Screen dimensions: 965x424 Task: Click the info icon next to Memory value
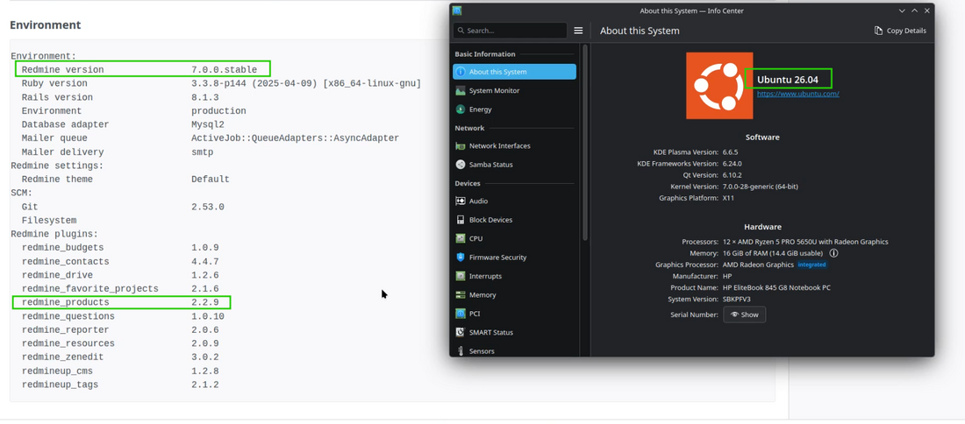(x=834, y=253)
